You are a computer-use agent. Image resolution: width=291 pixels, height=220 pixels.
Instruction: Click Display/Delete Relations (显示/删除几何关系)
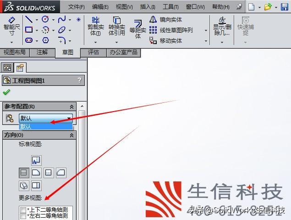coord(222,26)
